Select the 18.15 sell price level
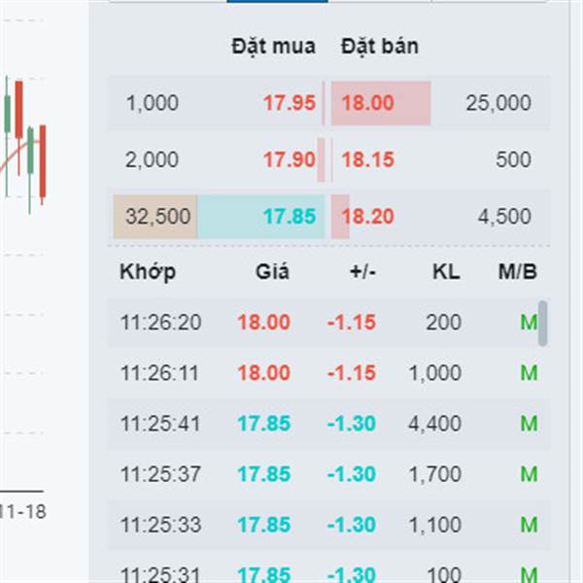The image size is (583, 583). [367, 160]
